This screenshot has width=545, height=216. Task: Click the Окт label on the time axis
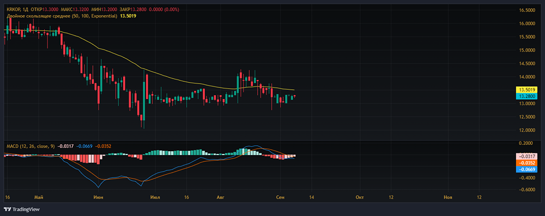click(x=360, y=198)
